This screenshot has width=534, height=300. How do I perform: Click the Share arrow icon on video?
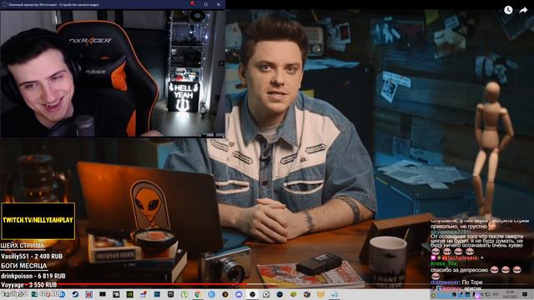click(x=523, y=10)
